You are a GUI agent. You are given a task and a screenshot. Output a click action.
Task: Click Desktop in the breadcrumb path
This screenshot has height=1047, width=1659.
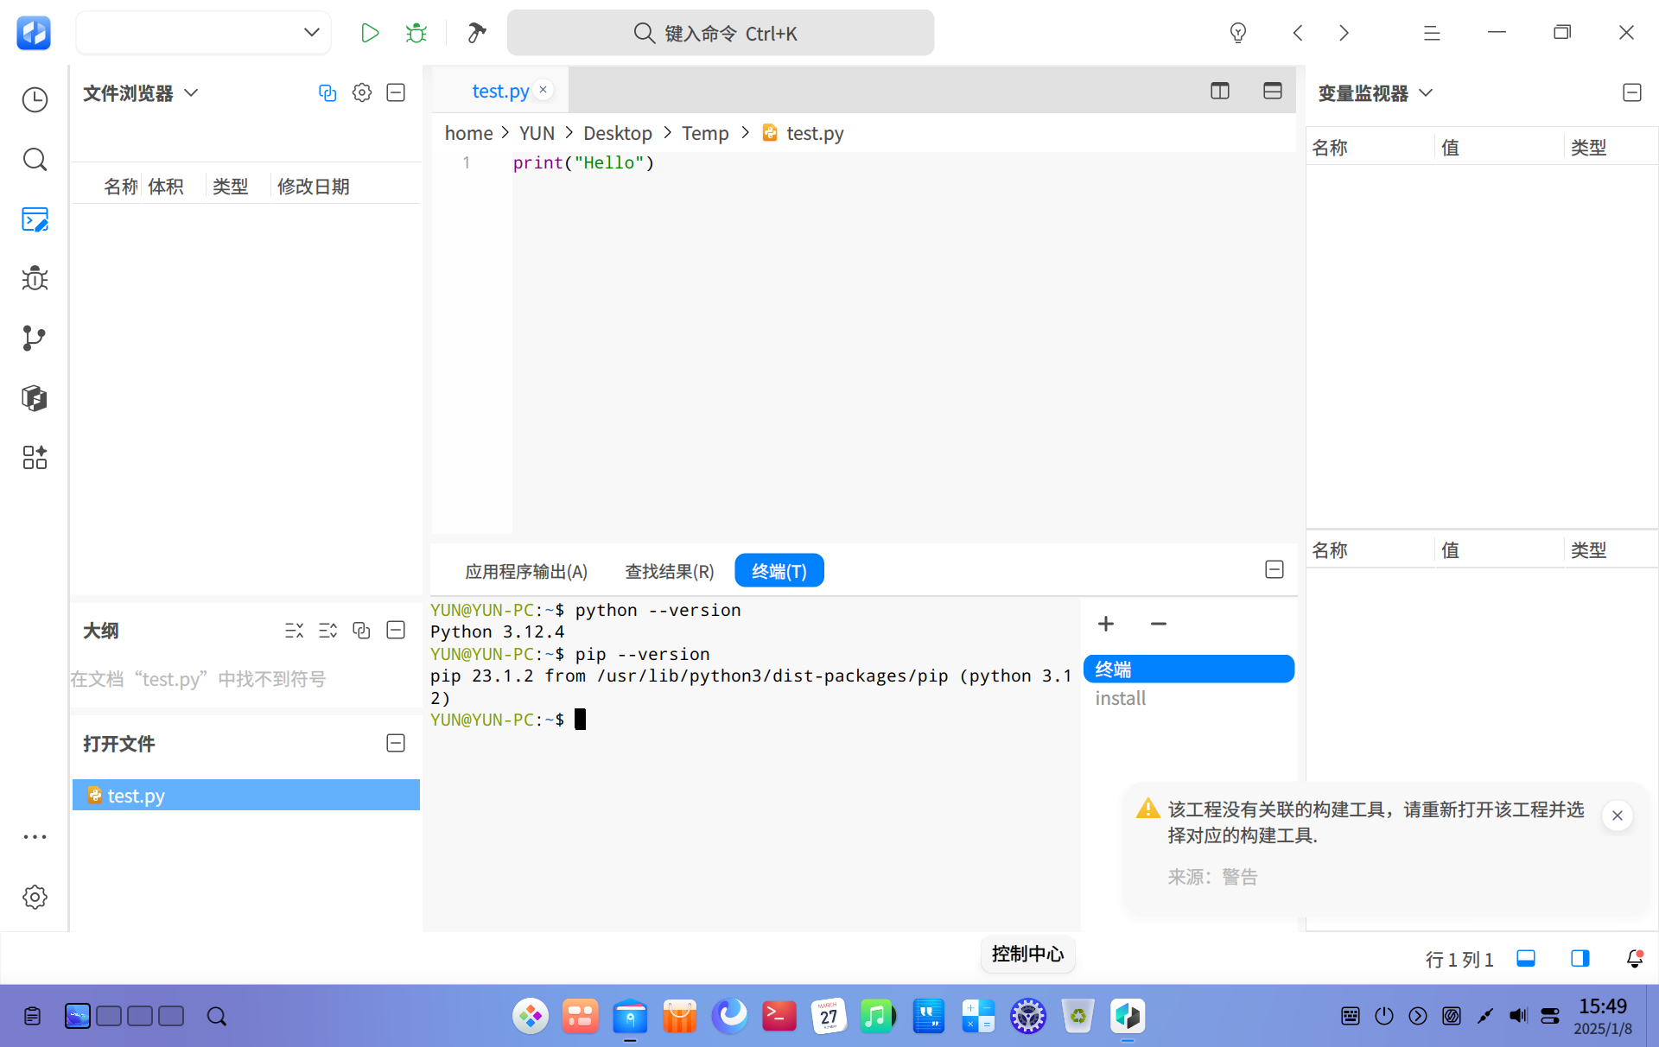pos(618,133)
